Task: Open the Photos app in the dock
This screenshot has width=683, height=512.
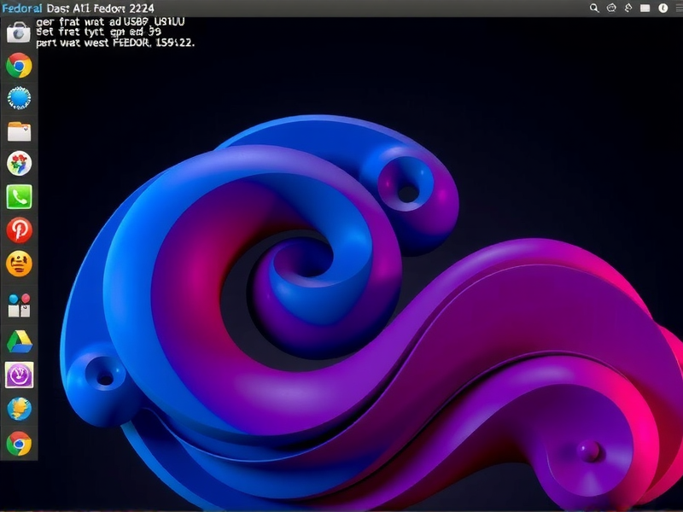Action: click(17, 162)
